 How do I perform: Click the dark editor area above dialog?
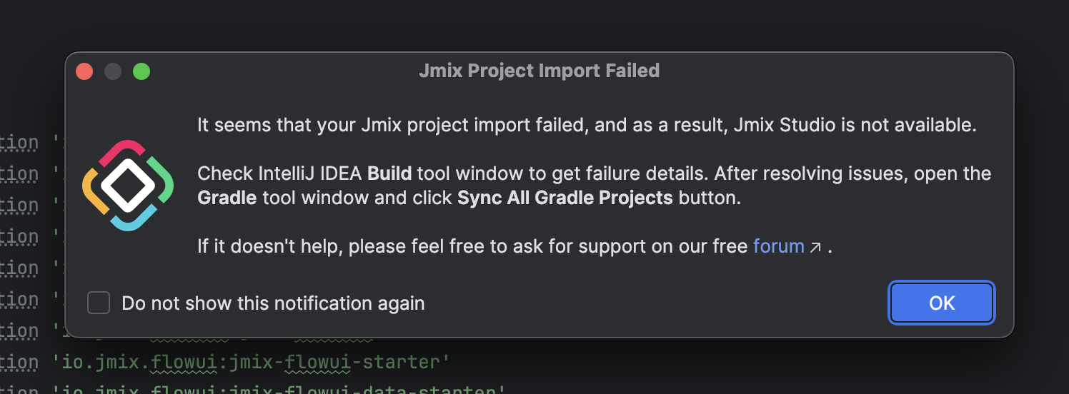(x=534, y=25)
